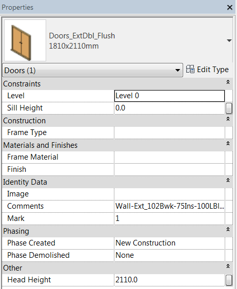Collapse the Identity Data section
237x289 pixels.
click(228, 181)
